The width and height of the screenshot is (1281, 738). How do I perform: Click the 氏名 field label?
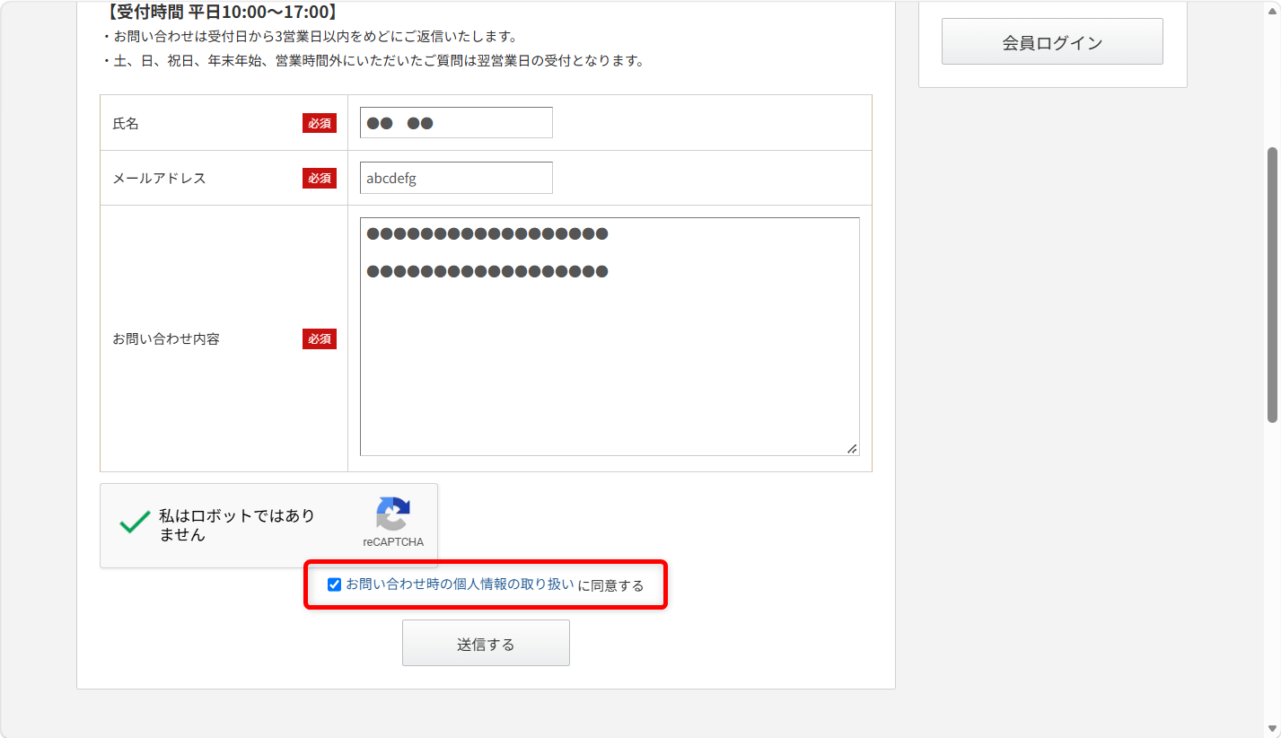126,124
